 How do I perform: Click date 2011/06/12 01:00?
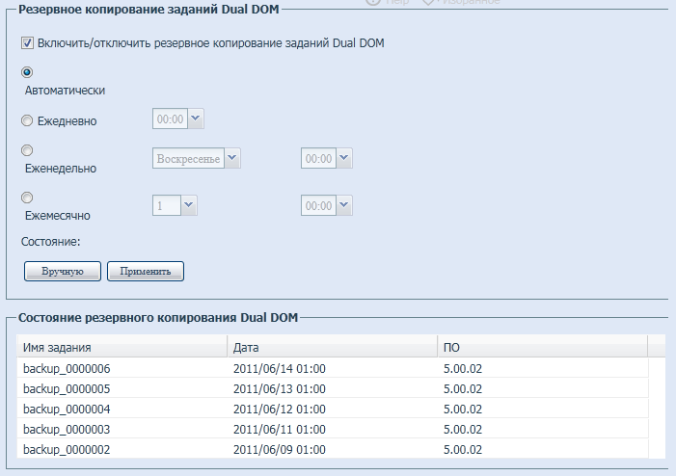coord(280,410)
